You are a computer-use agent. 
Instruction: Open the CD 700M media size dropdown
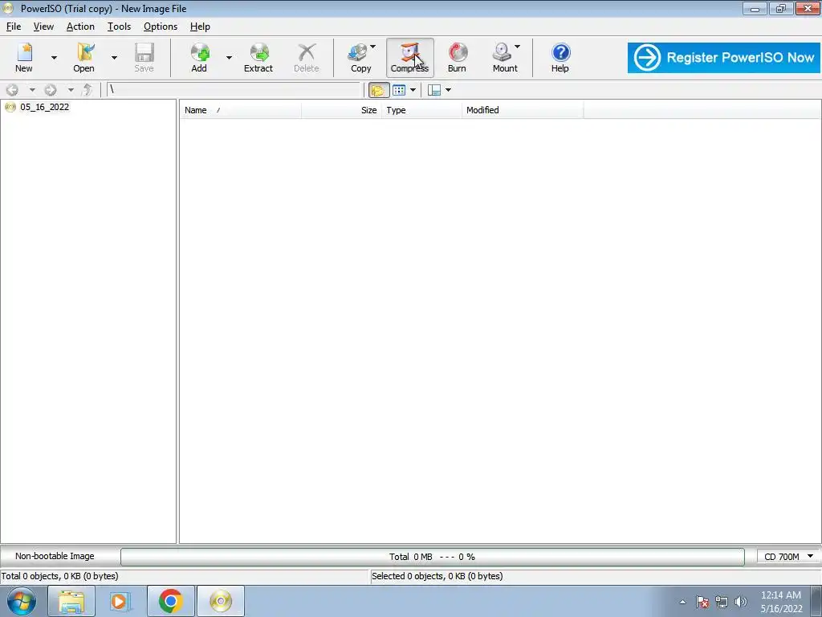[788, 556]
